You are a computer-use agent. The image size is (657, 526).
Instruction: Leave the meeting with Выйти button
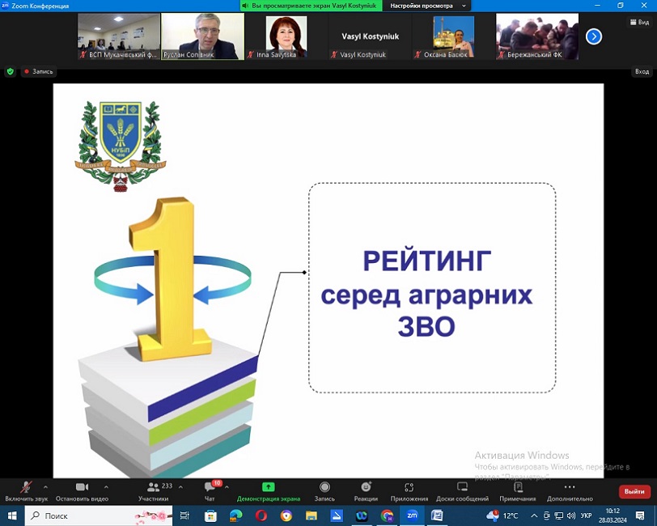pos(634,491)
